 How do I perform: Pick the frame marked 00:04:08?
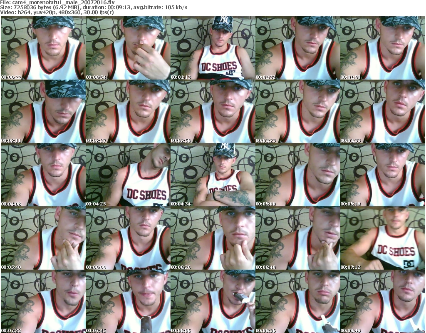[x=43, y=175]
